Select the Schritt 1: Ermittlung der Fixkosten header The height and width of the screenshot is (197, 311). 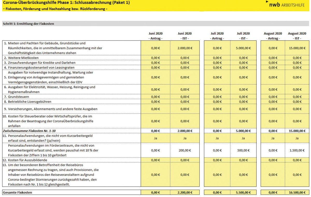tap(29, 24)
